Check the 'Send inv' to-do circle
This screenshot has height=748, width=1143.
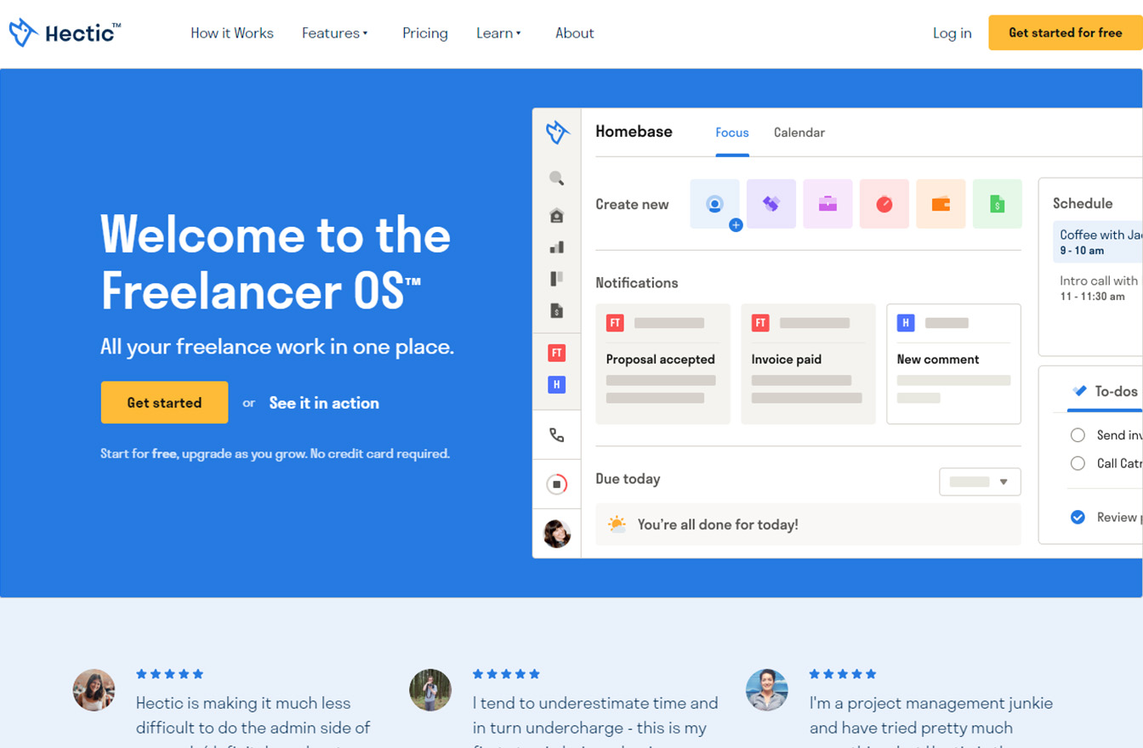[x=1078, y=435]
